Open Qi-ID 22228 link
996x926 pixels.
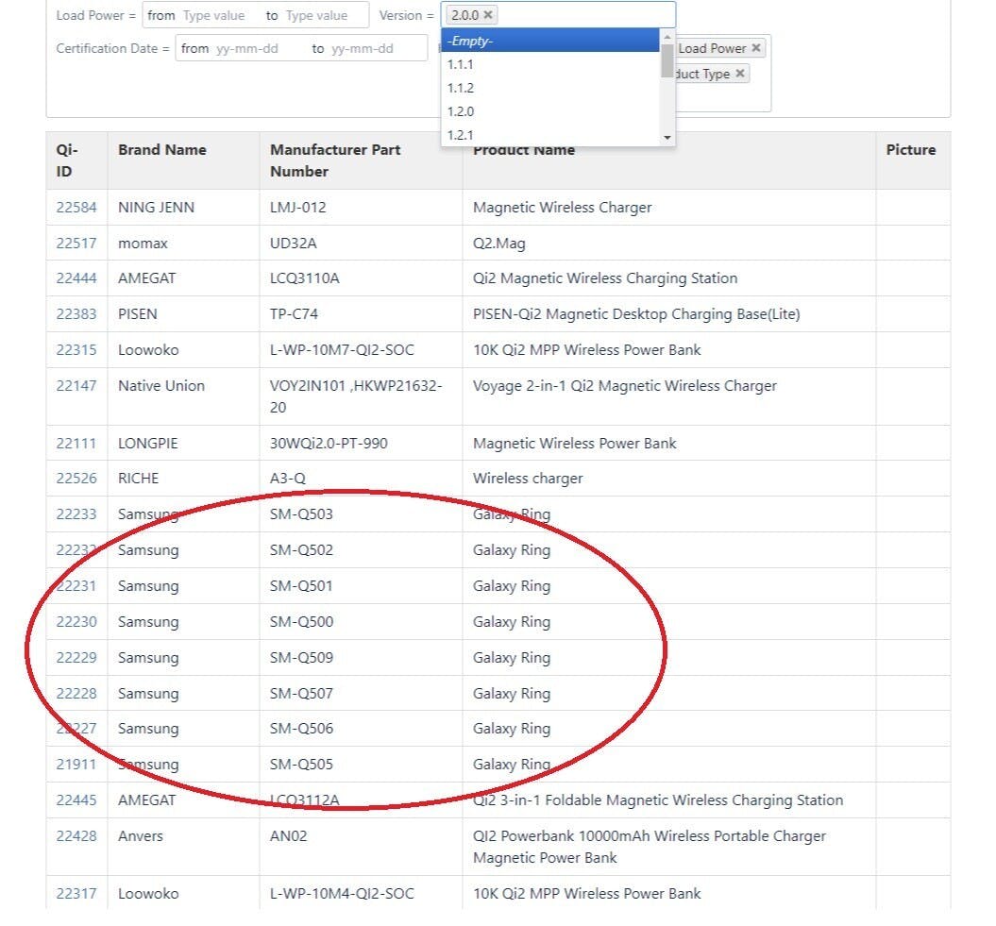pos(76,694)
